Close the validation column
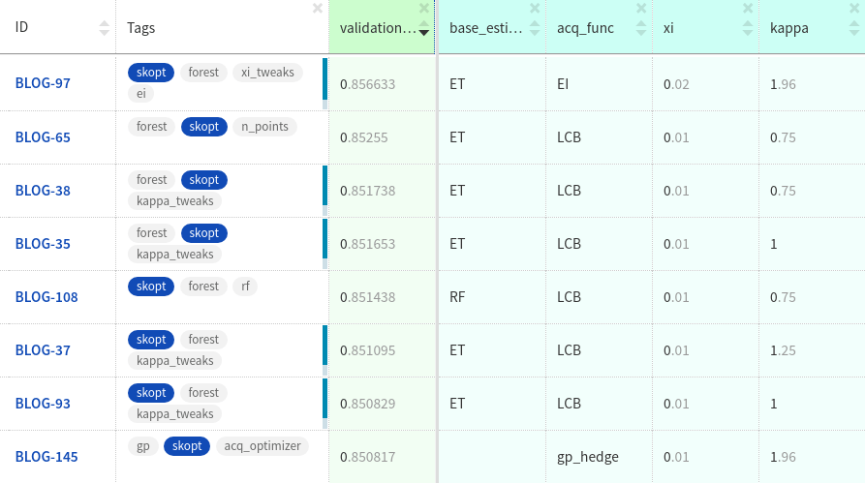The height and width of the screenshot is (483, 865). pyautogui.click(x=423, y=9)
